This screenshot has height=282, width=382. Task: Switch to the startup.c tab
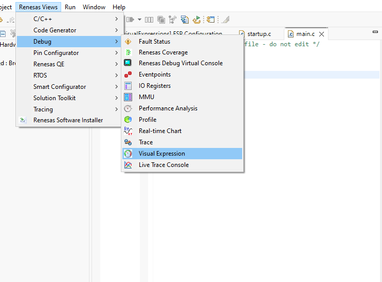click(x=255, y=34)
